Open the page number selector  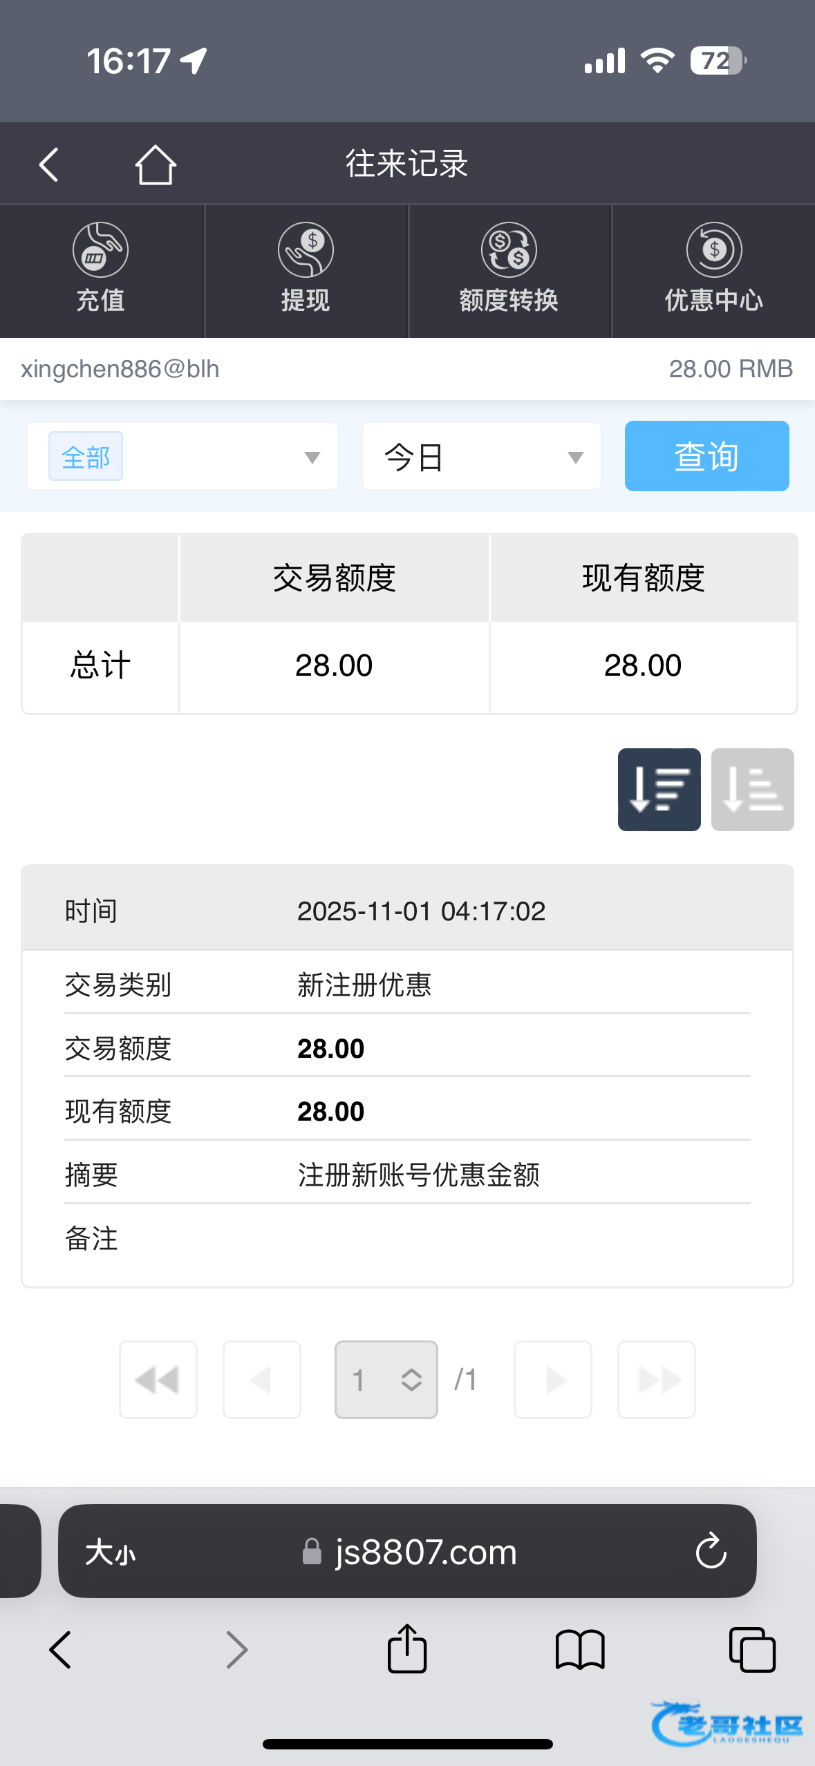(x=386, y=1380)
